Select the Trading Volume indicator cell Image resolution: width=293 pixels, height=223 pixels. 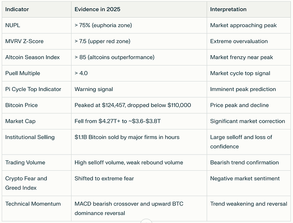pos(25,162)
